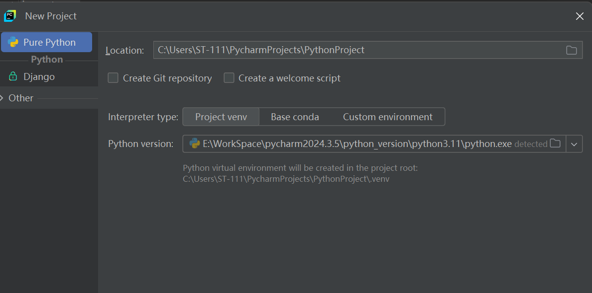Close the New Project dialog
This screenshot has width=592, height=293.
[580, 16]
